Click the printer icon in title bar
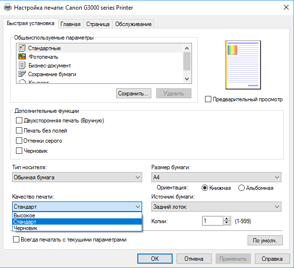 [x=8, y=8]
